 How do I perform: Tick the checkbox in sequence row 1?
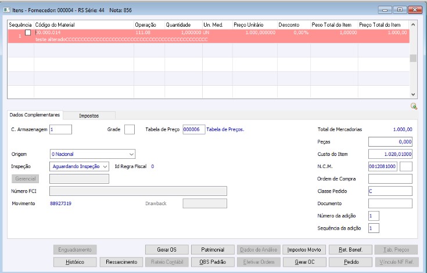[28, 32]
